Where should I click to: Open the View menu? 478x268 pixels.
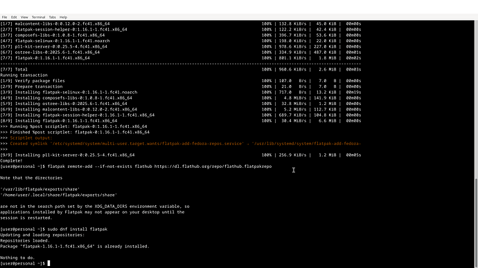(24, 17)
